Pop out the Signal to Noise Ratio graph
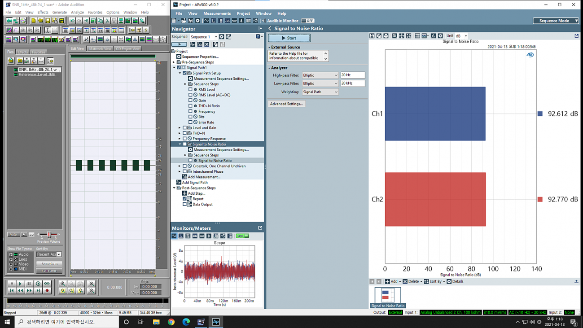Screen dimensions: 583x328 click(577, 36)
